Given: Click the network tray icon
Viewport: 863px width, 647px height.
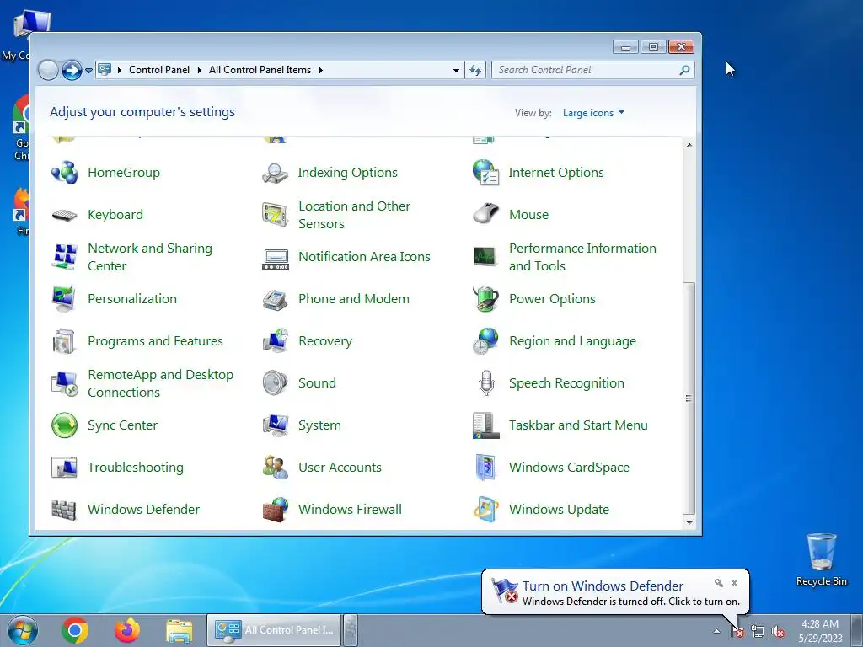Looking at the screenshot, I should (758, 632).
